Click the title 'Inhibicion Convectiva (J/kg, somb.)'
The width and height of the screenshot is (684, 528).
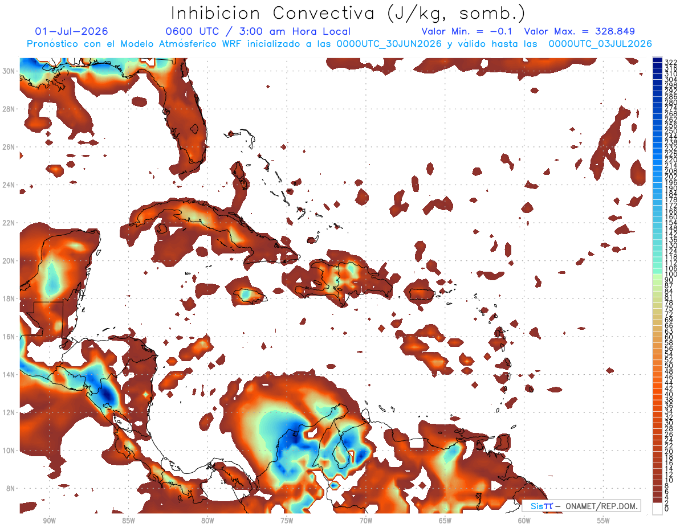click(x=348, y=13)
